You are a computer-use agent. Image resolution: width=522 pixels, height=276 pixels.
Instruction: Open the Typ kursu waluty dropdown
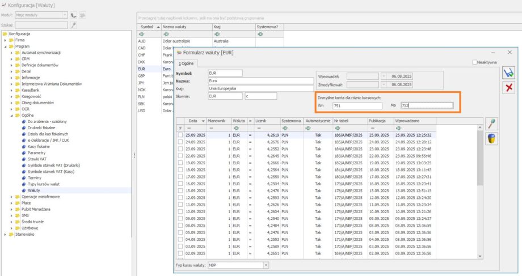click(266, 265)
